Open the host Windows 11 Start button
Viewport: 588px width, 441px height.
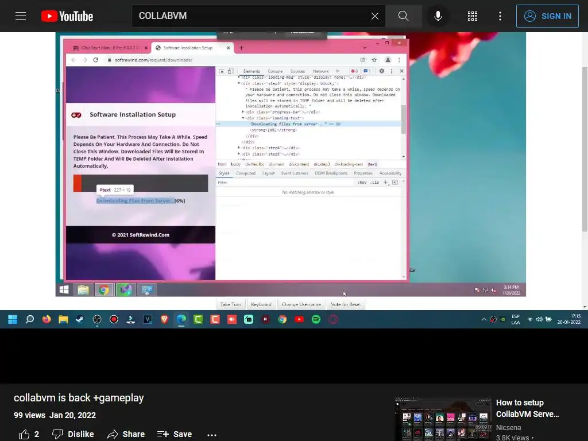click(x=13, y=319)
